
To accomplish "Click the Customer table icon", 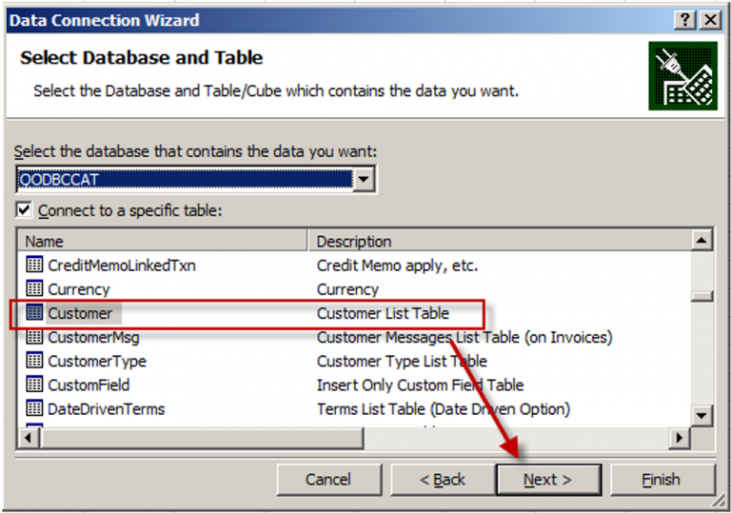I will tap(34, 313).
